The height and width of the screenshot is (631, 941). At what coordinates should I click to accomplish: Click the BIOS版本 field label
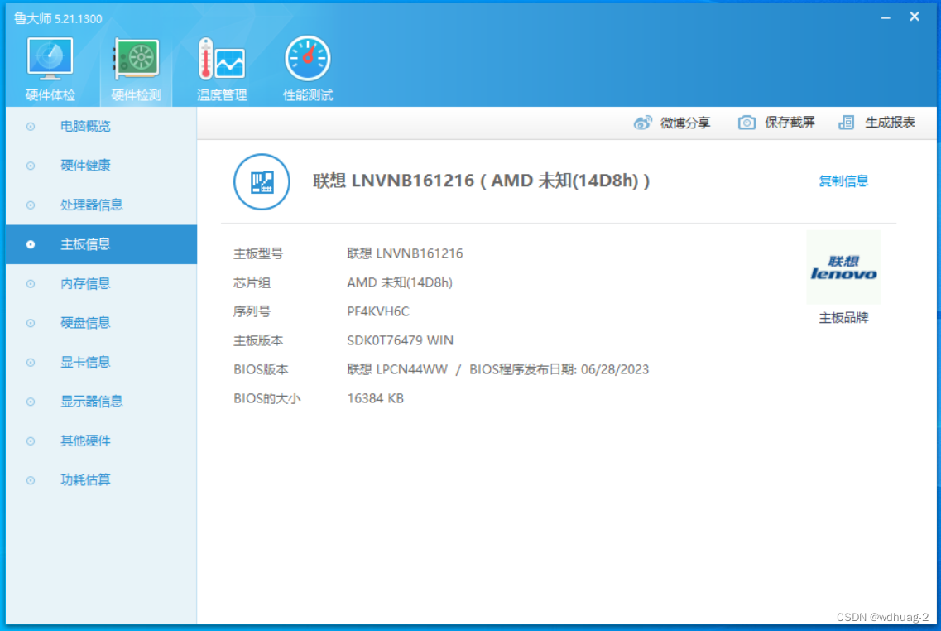click(261, 369)
